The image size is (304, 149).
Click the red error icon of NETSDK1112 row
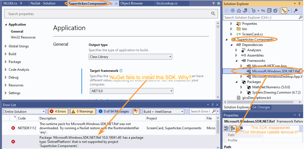pyautogui.click(x=13, y=128)
